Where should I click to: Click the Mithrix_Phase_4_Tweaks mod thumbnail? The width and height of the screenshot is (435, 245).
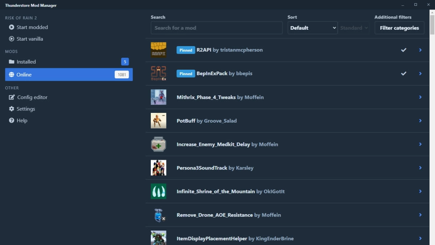(x=158, y=97)
